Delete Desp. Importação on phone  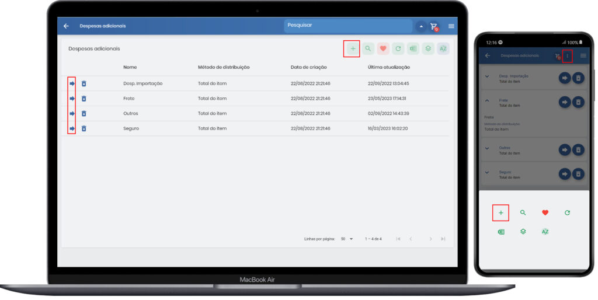[578, 78]
